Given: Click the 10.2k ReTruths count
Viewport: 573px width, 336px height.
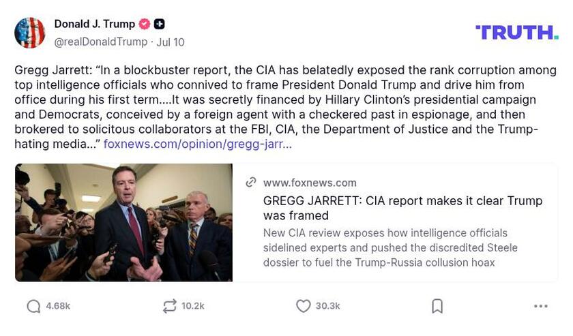Looking at the screenshot, I should coord(193,307).
